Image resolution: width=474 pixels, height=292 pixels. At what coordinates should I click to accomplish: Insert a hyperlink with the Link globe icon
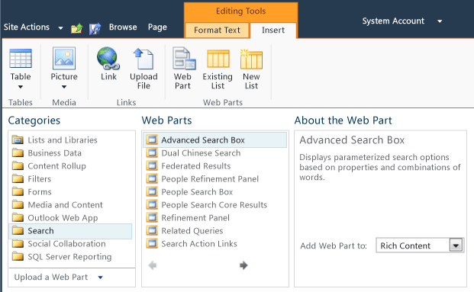click(108, 58)
